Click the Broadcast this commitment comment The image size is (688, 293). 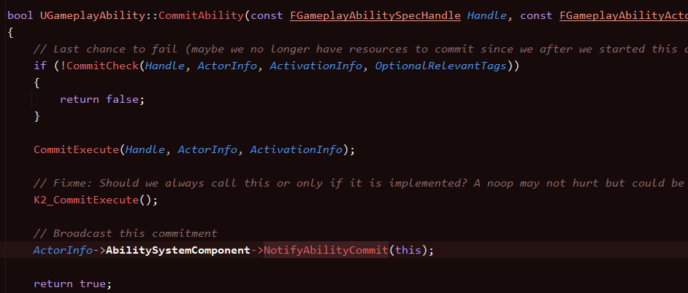125,233
